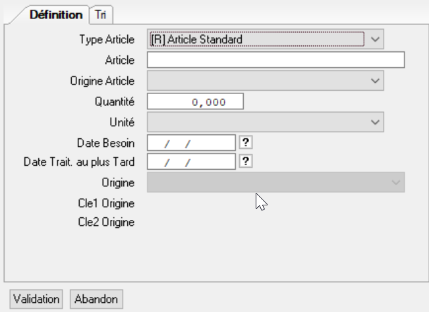Switch to the Définition tab

[55, 14]
